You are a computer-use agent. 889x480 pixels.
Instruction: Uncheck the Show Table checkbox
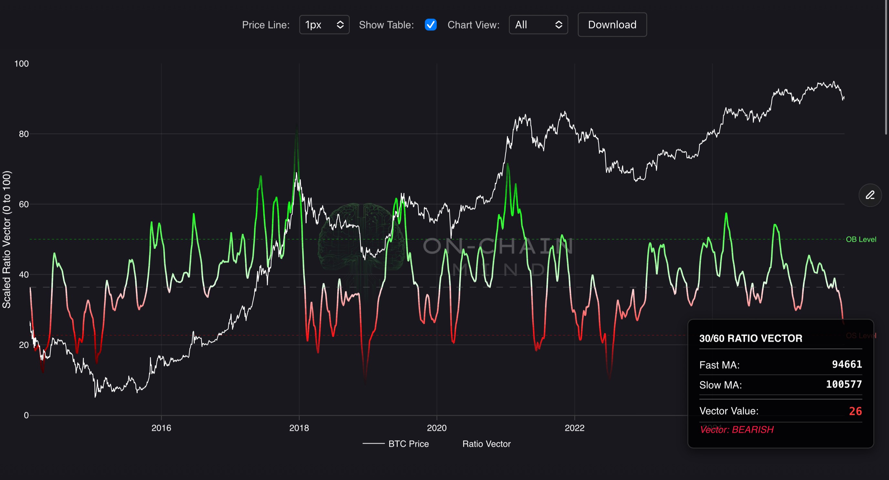(x=430, y=25)
